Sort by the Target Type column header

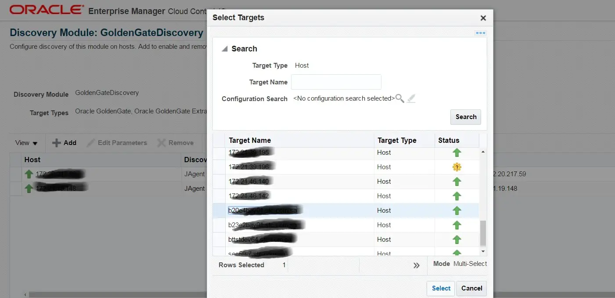coord(397,141)
